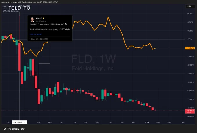Click the Nov label on time axis
The image size is (197, 133).
point(122,122)
